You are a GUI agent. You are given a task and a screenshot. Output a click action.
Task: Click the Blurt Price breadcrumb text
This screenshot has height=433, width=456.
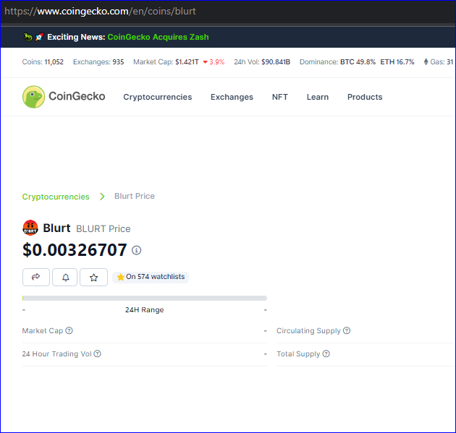[135, 196]
